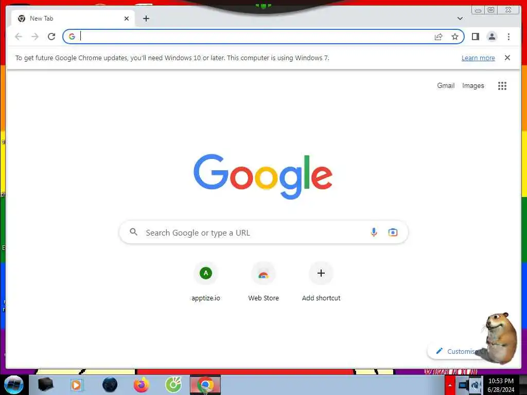Launch Firefox from the taskbar
This screenshot has width=527, height=395.
(x=142, y=385)
